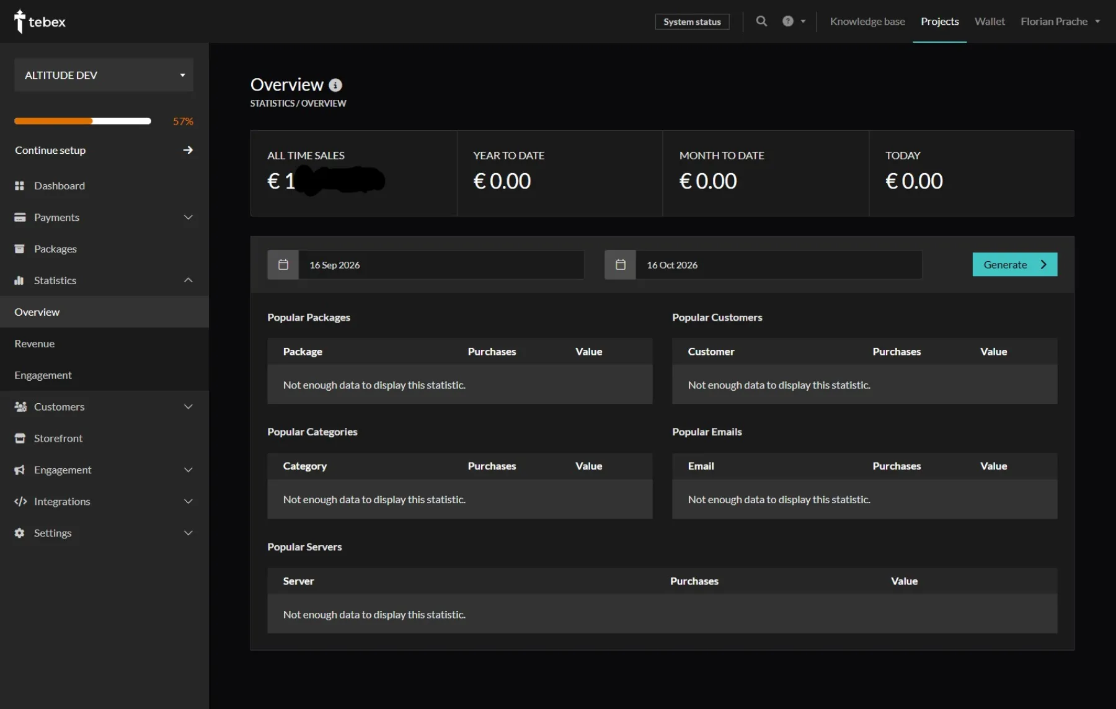Click the start date calendar icon

(x=283, y=265)
